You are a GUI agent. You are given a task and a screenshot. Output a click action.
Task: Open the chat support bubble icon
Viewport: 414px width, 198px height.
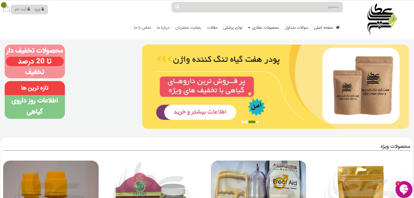coord(404,189)
